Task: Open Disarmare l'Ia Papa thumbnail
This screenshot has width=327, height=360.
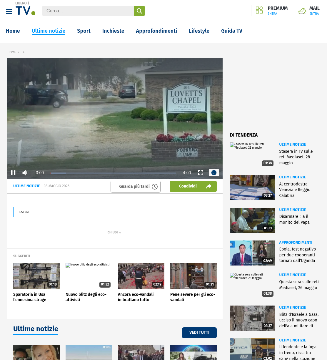Action: pos(252,220)
